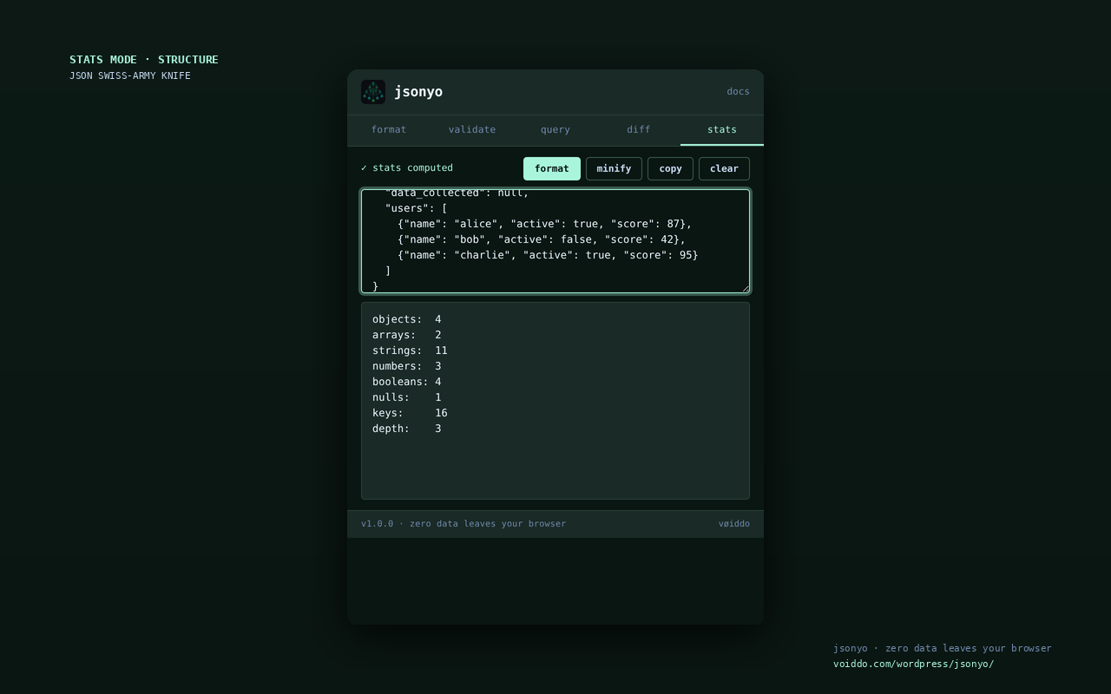1111x694 pixels.
Task: Select the stats tab
Action: 722,130
